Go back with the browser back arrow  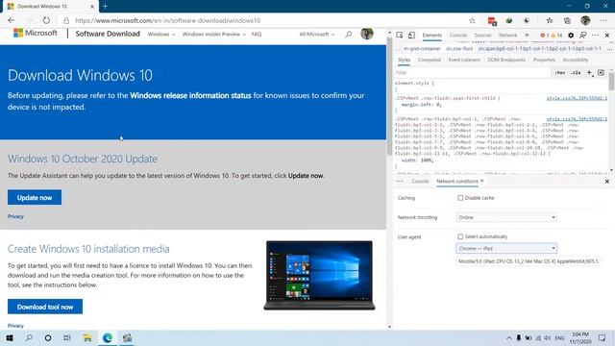(x=11, y=20)
